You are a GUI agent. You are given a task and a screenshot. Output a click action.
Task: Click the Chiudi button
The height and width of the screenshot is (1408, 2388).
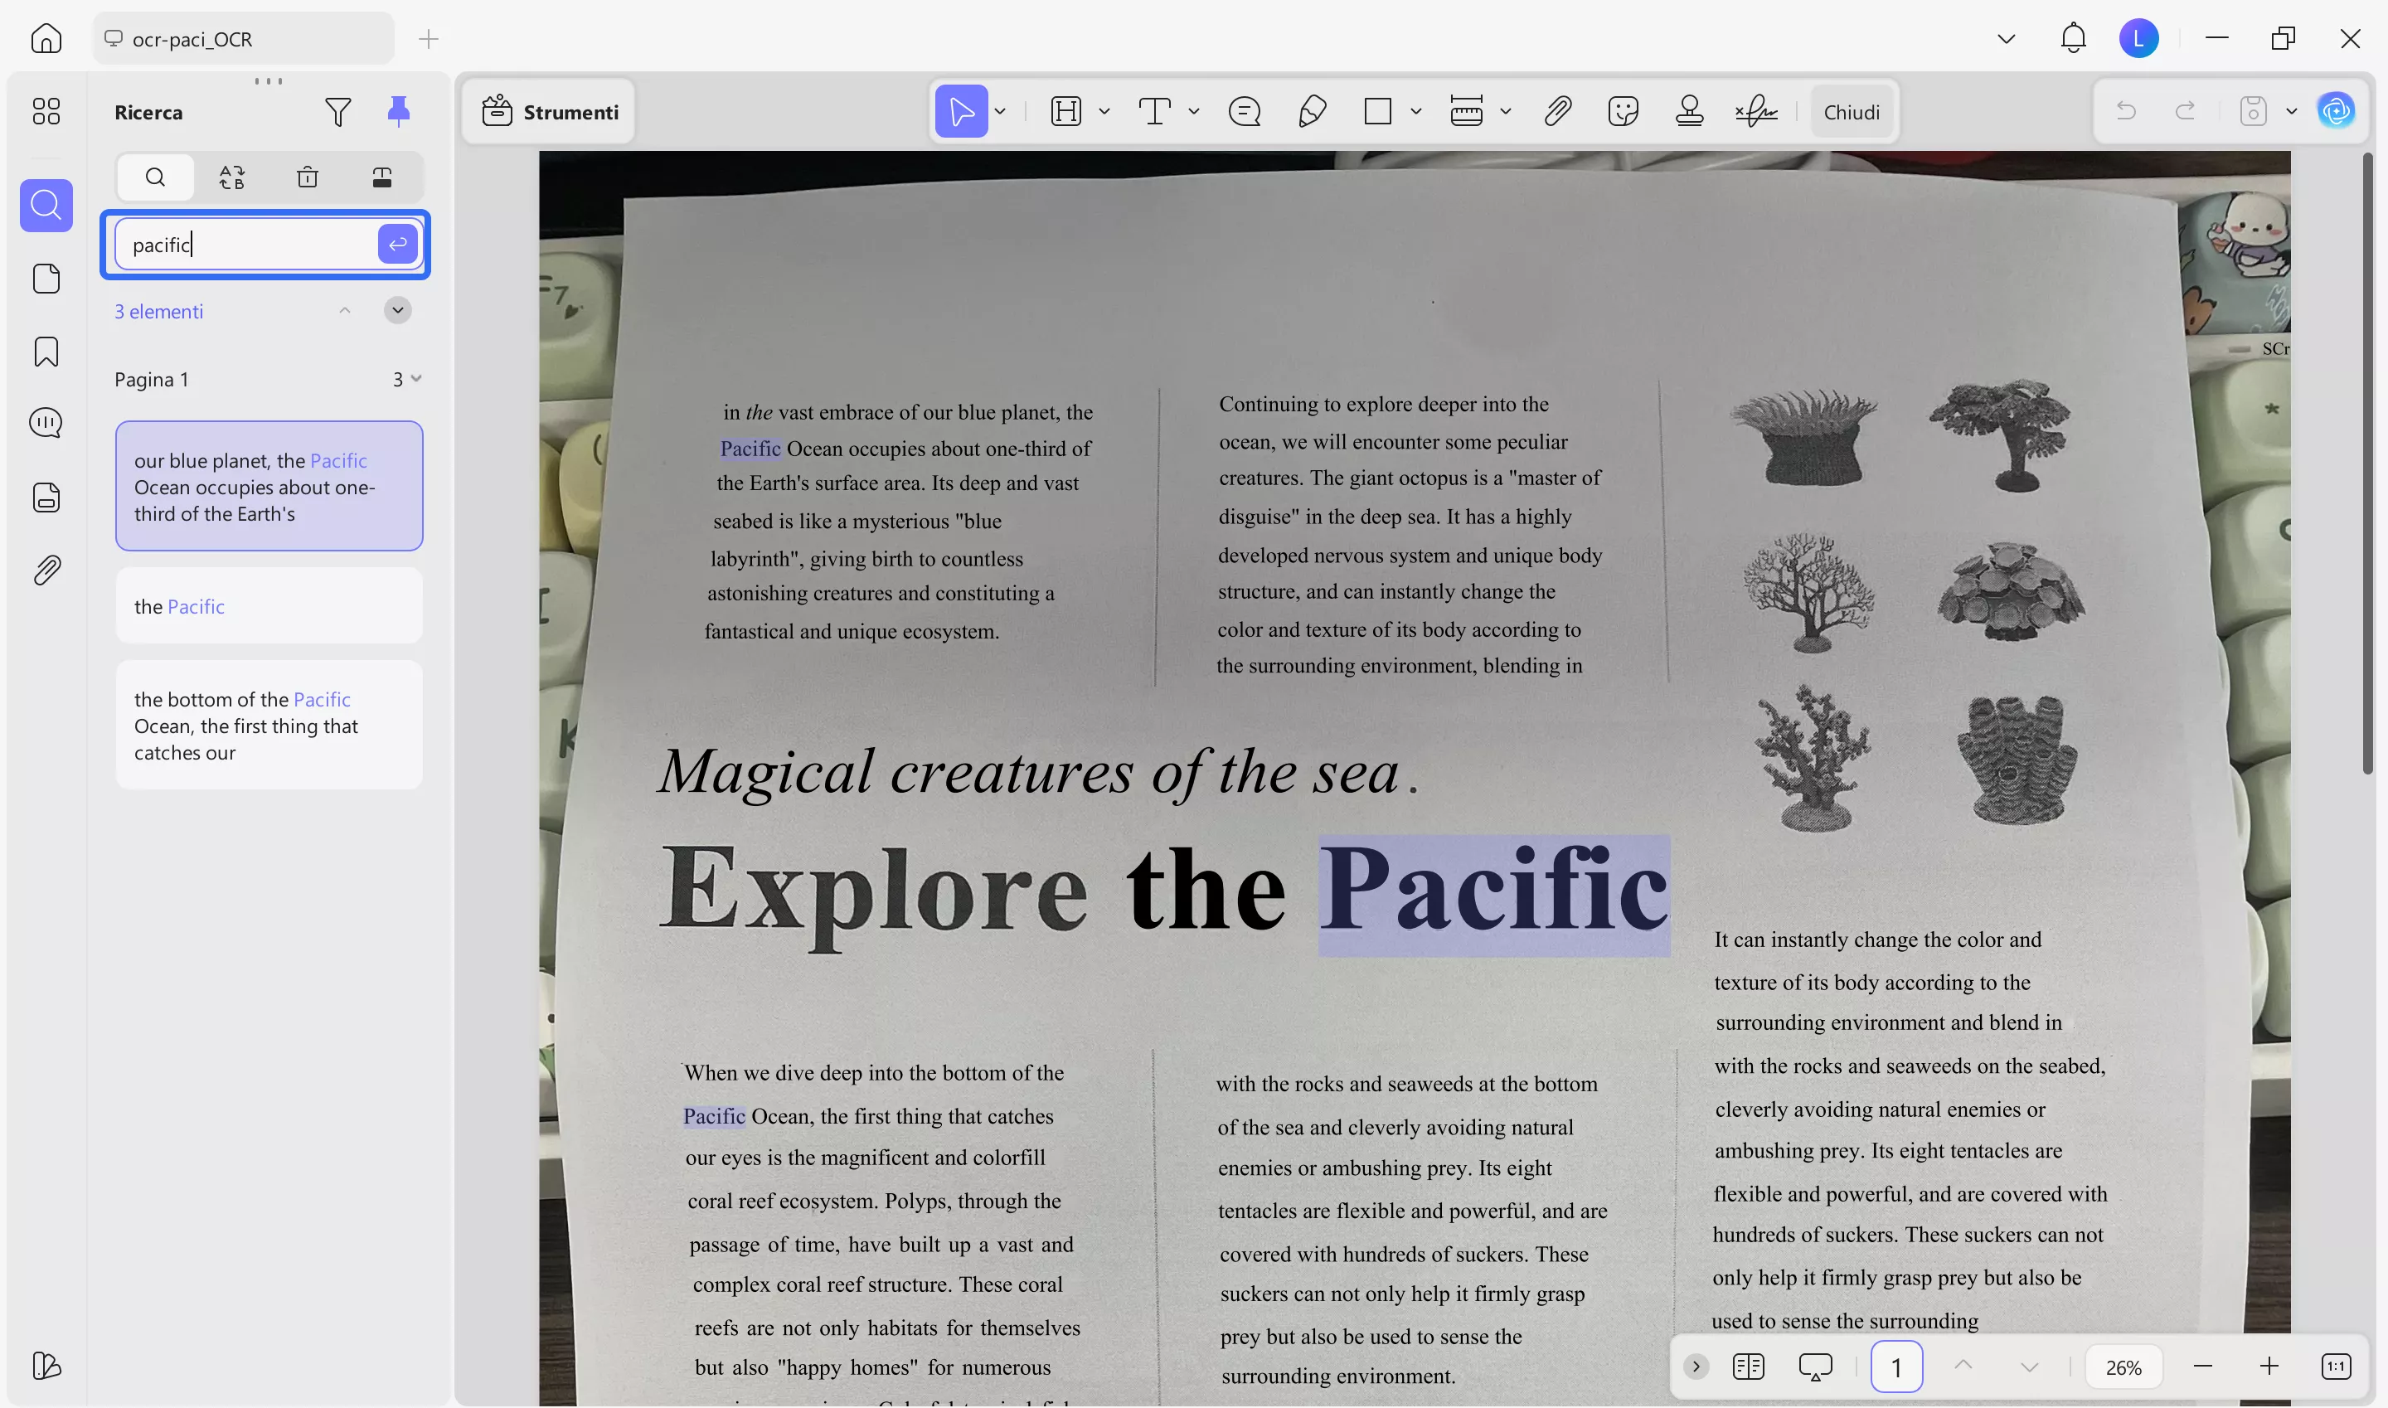pyautogui.click(x=1851, y=112)
